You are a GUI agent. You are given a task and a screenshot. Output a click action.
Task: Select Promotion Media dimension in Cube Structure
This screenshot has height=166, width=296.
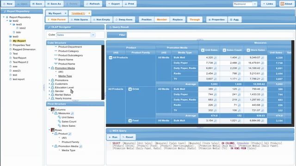click(x=65, y=68)
